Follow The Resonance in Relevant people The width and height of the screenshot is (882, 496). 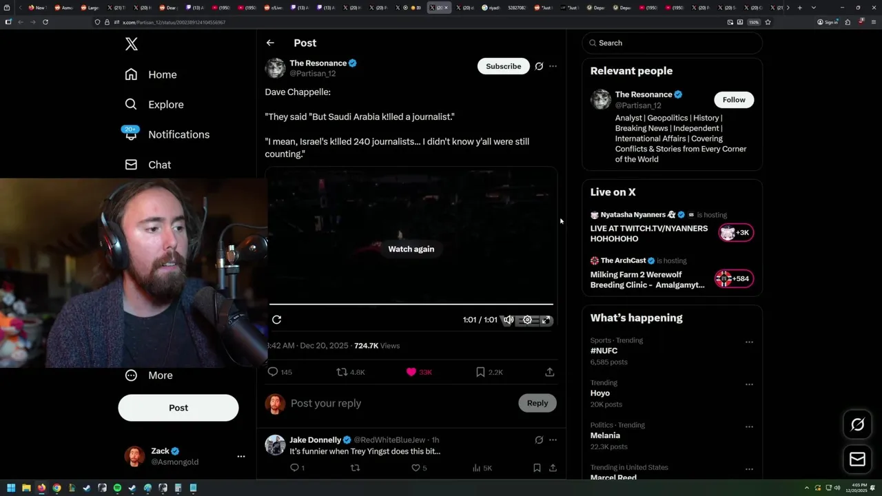coord(734,100)
